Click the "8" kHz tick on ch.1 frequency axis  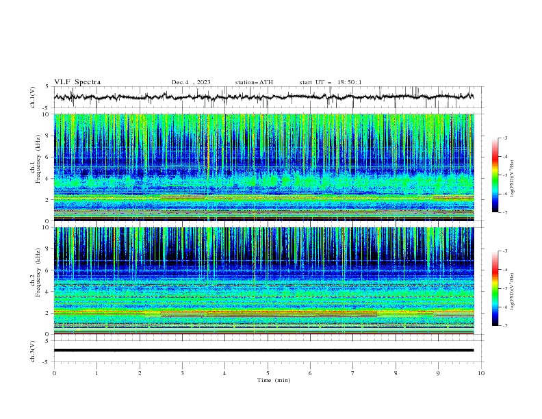pyautogui.click(x=49, y=136)
